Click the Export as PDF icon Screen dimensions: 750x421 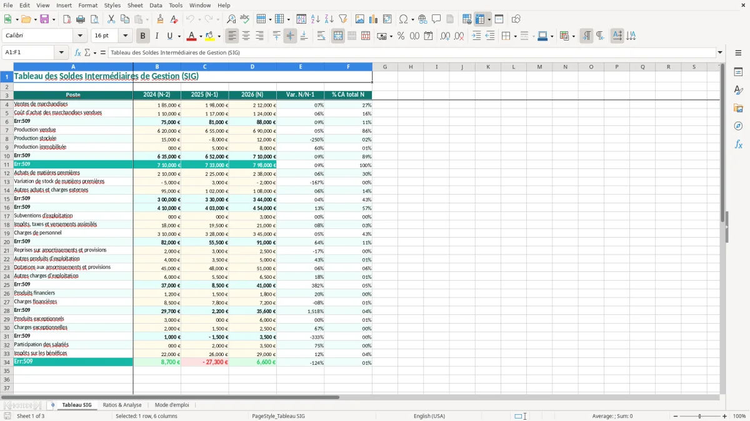pos(67,19)
